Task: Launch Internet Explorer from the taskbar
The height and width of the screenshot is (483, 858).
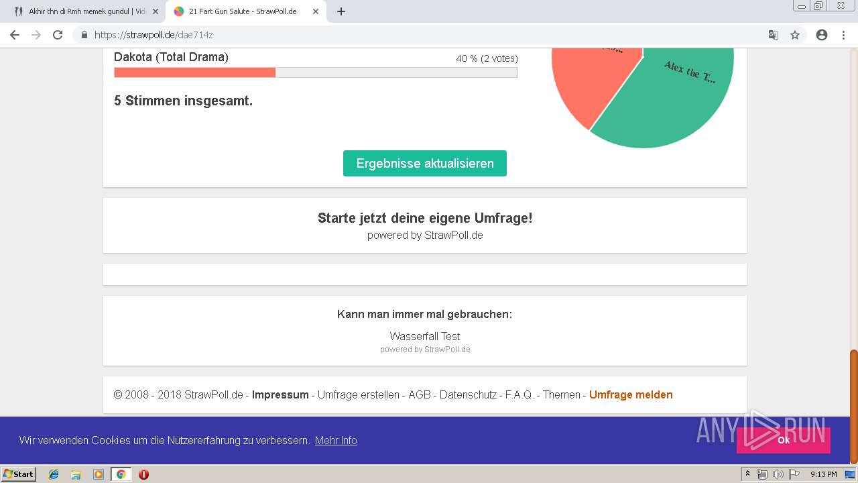Action: tap(54, 474)
